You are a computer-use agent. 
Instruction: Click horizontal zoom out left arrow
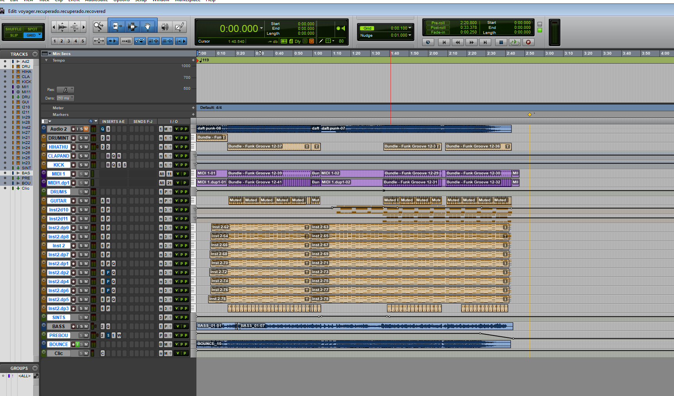coord(54,27)
